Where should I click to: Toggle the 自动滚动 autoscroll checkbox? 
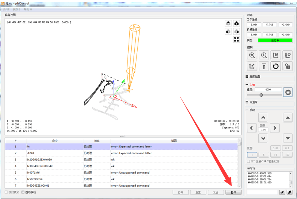coord(23,192)
